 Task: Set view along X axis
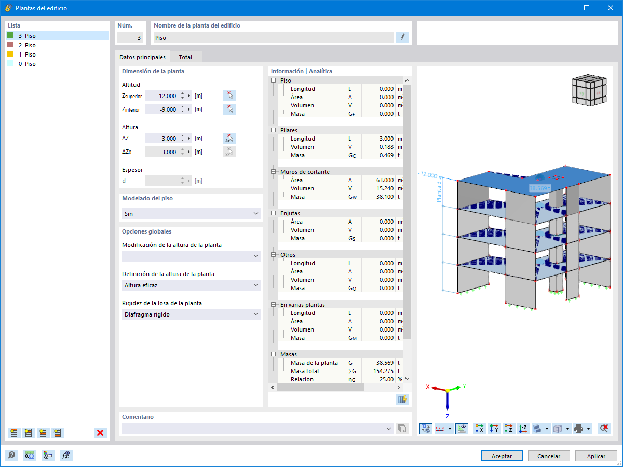pyautogui.click(x=479, y=429)
